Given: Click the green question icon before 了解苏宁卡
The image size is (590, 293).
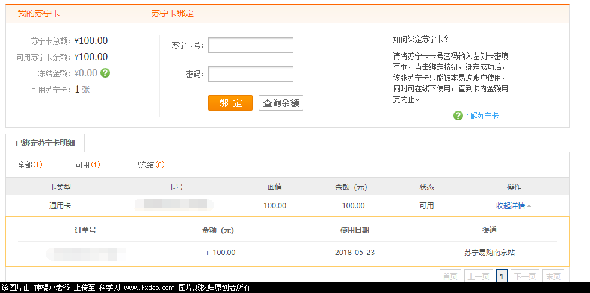Looking at the screenshot, I should [x=458, y=116].
